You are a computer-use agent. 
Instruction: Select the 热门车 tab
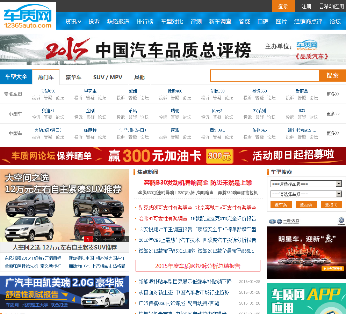[46, 77]
